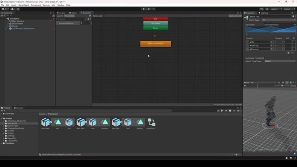Click the Parameters tab in Animator panel
Viewport: 297px width, 167px height.
coord(69,16)
